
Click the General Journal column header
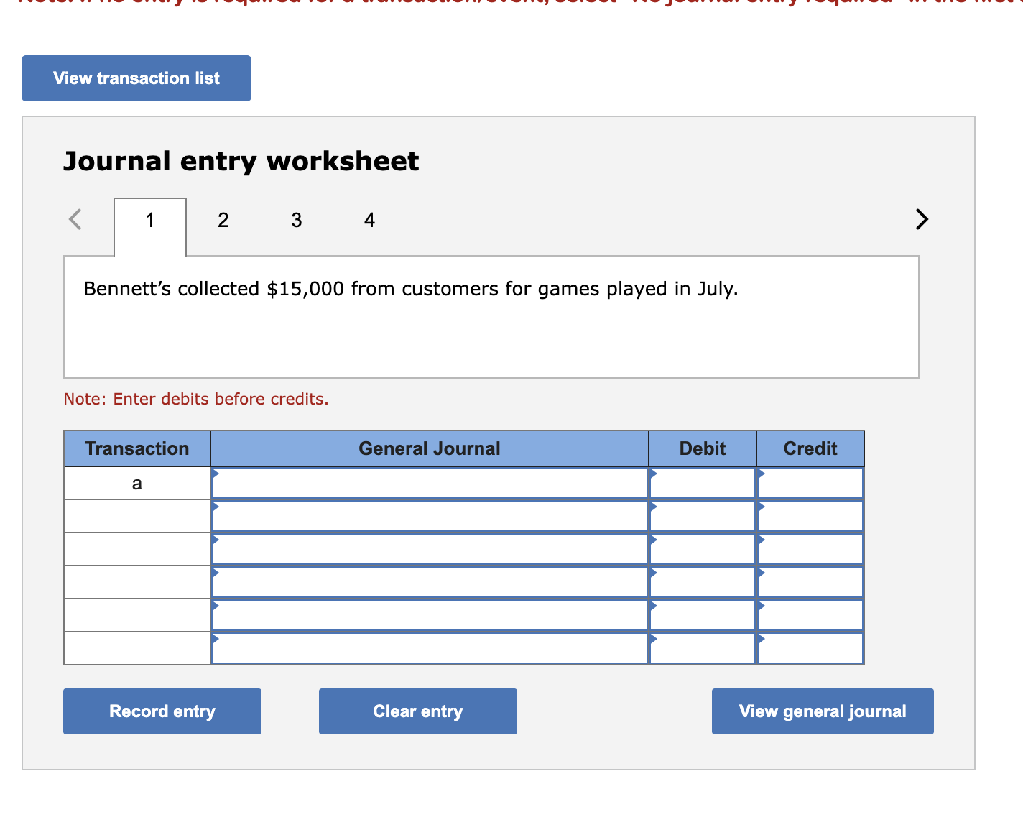[430, 448]
